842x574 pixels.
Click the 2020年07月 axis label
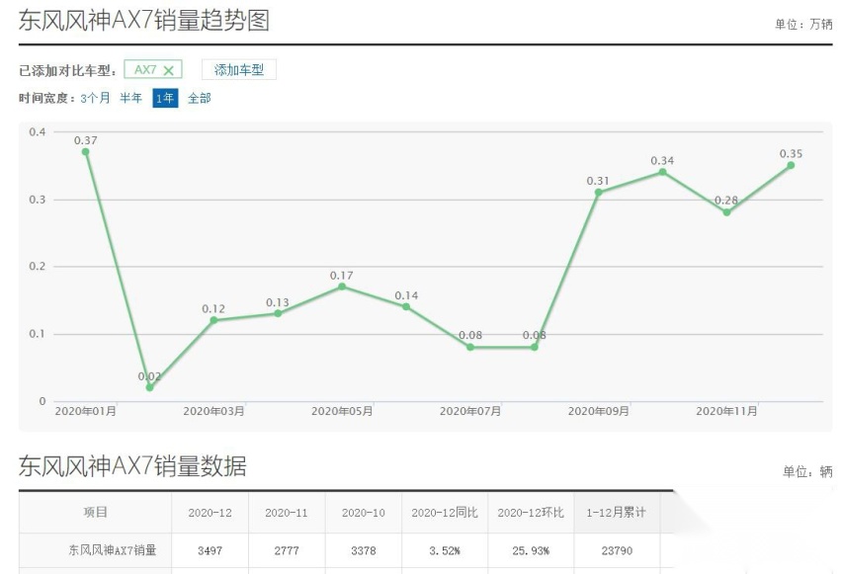[x=470, y=411]
